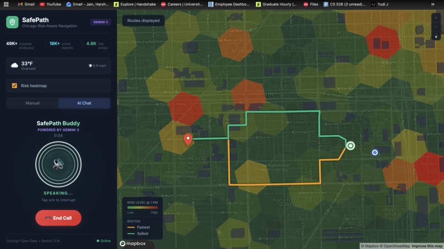Click the overcast cloud weather icon
444x249 pixels.
coord(14,65)
